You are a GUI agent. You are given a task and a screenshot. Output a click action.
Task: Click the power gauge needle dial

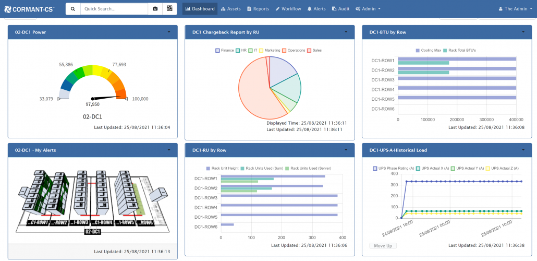pyautogui.click(x=93, y=98)
